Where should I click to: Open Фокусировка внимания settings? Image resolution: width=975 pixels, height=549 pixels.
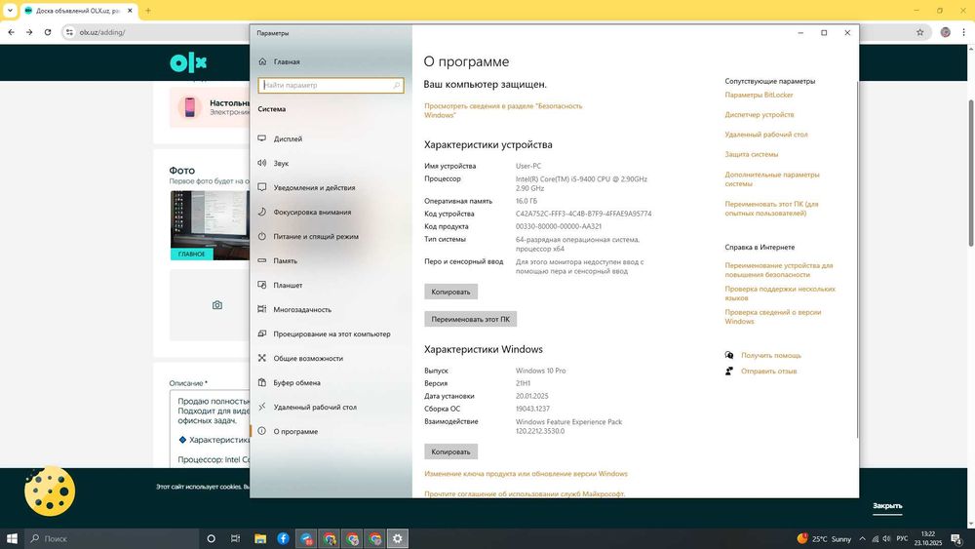[304, 212]
